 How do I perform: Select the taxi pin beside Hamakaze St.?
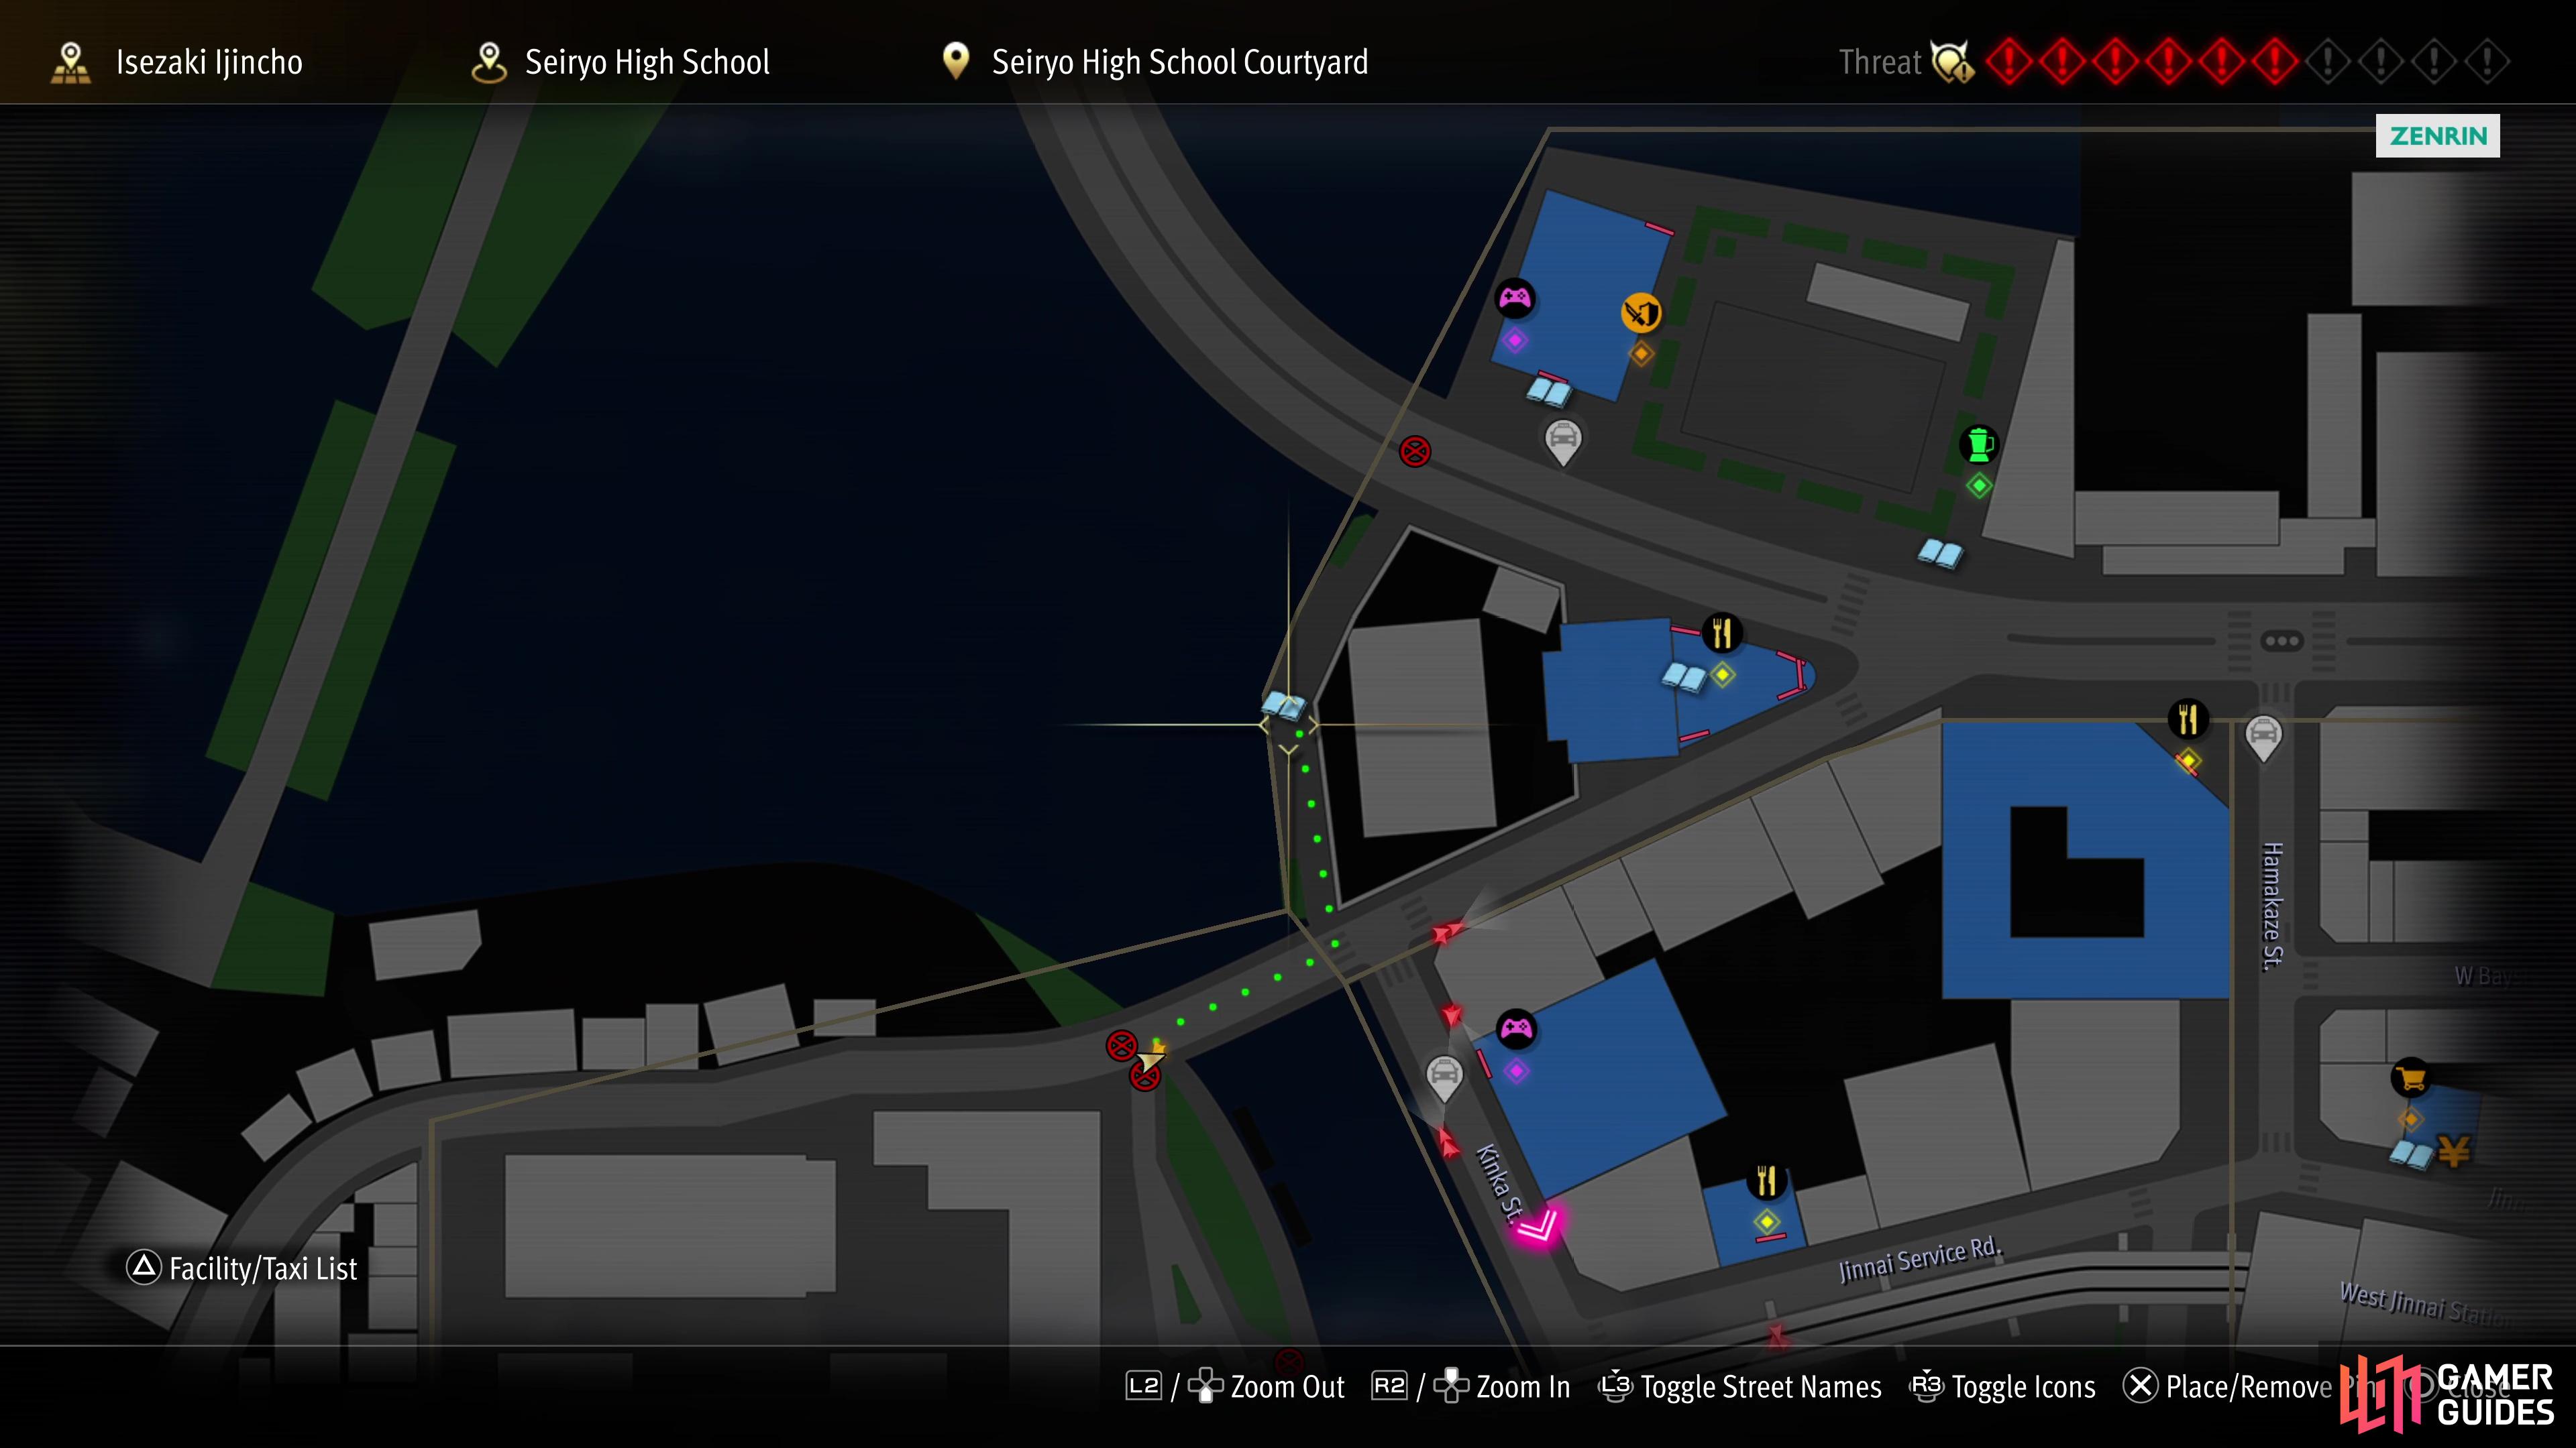tap(2263, 739)
